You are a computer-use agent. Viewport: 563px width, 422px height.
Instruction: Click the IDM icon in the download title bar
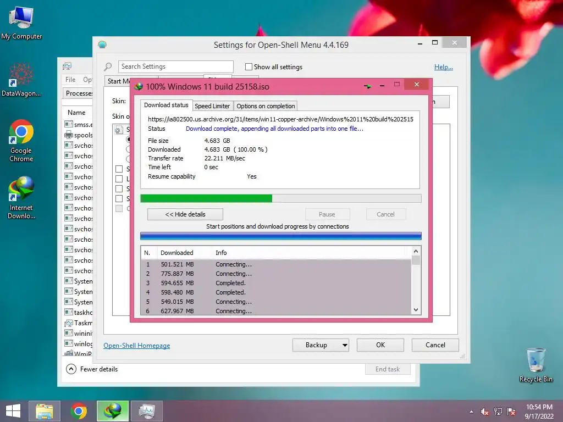pyautogui.click(x=139, y=86)
